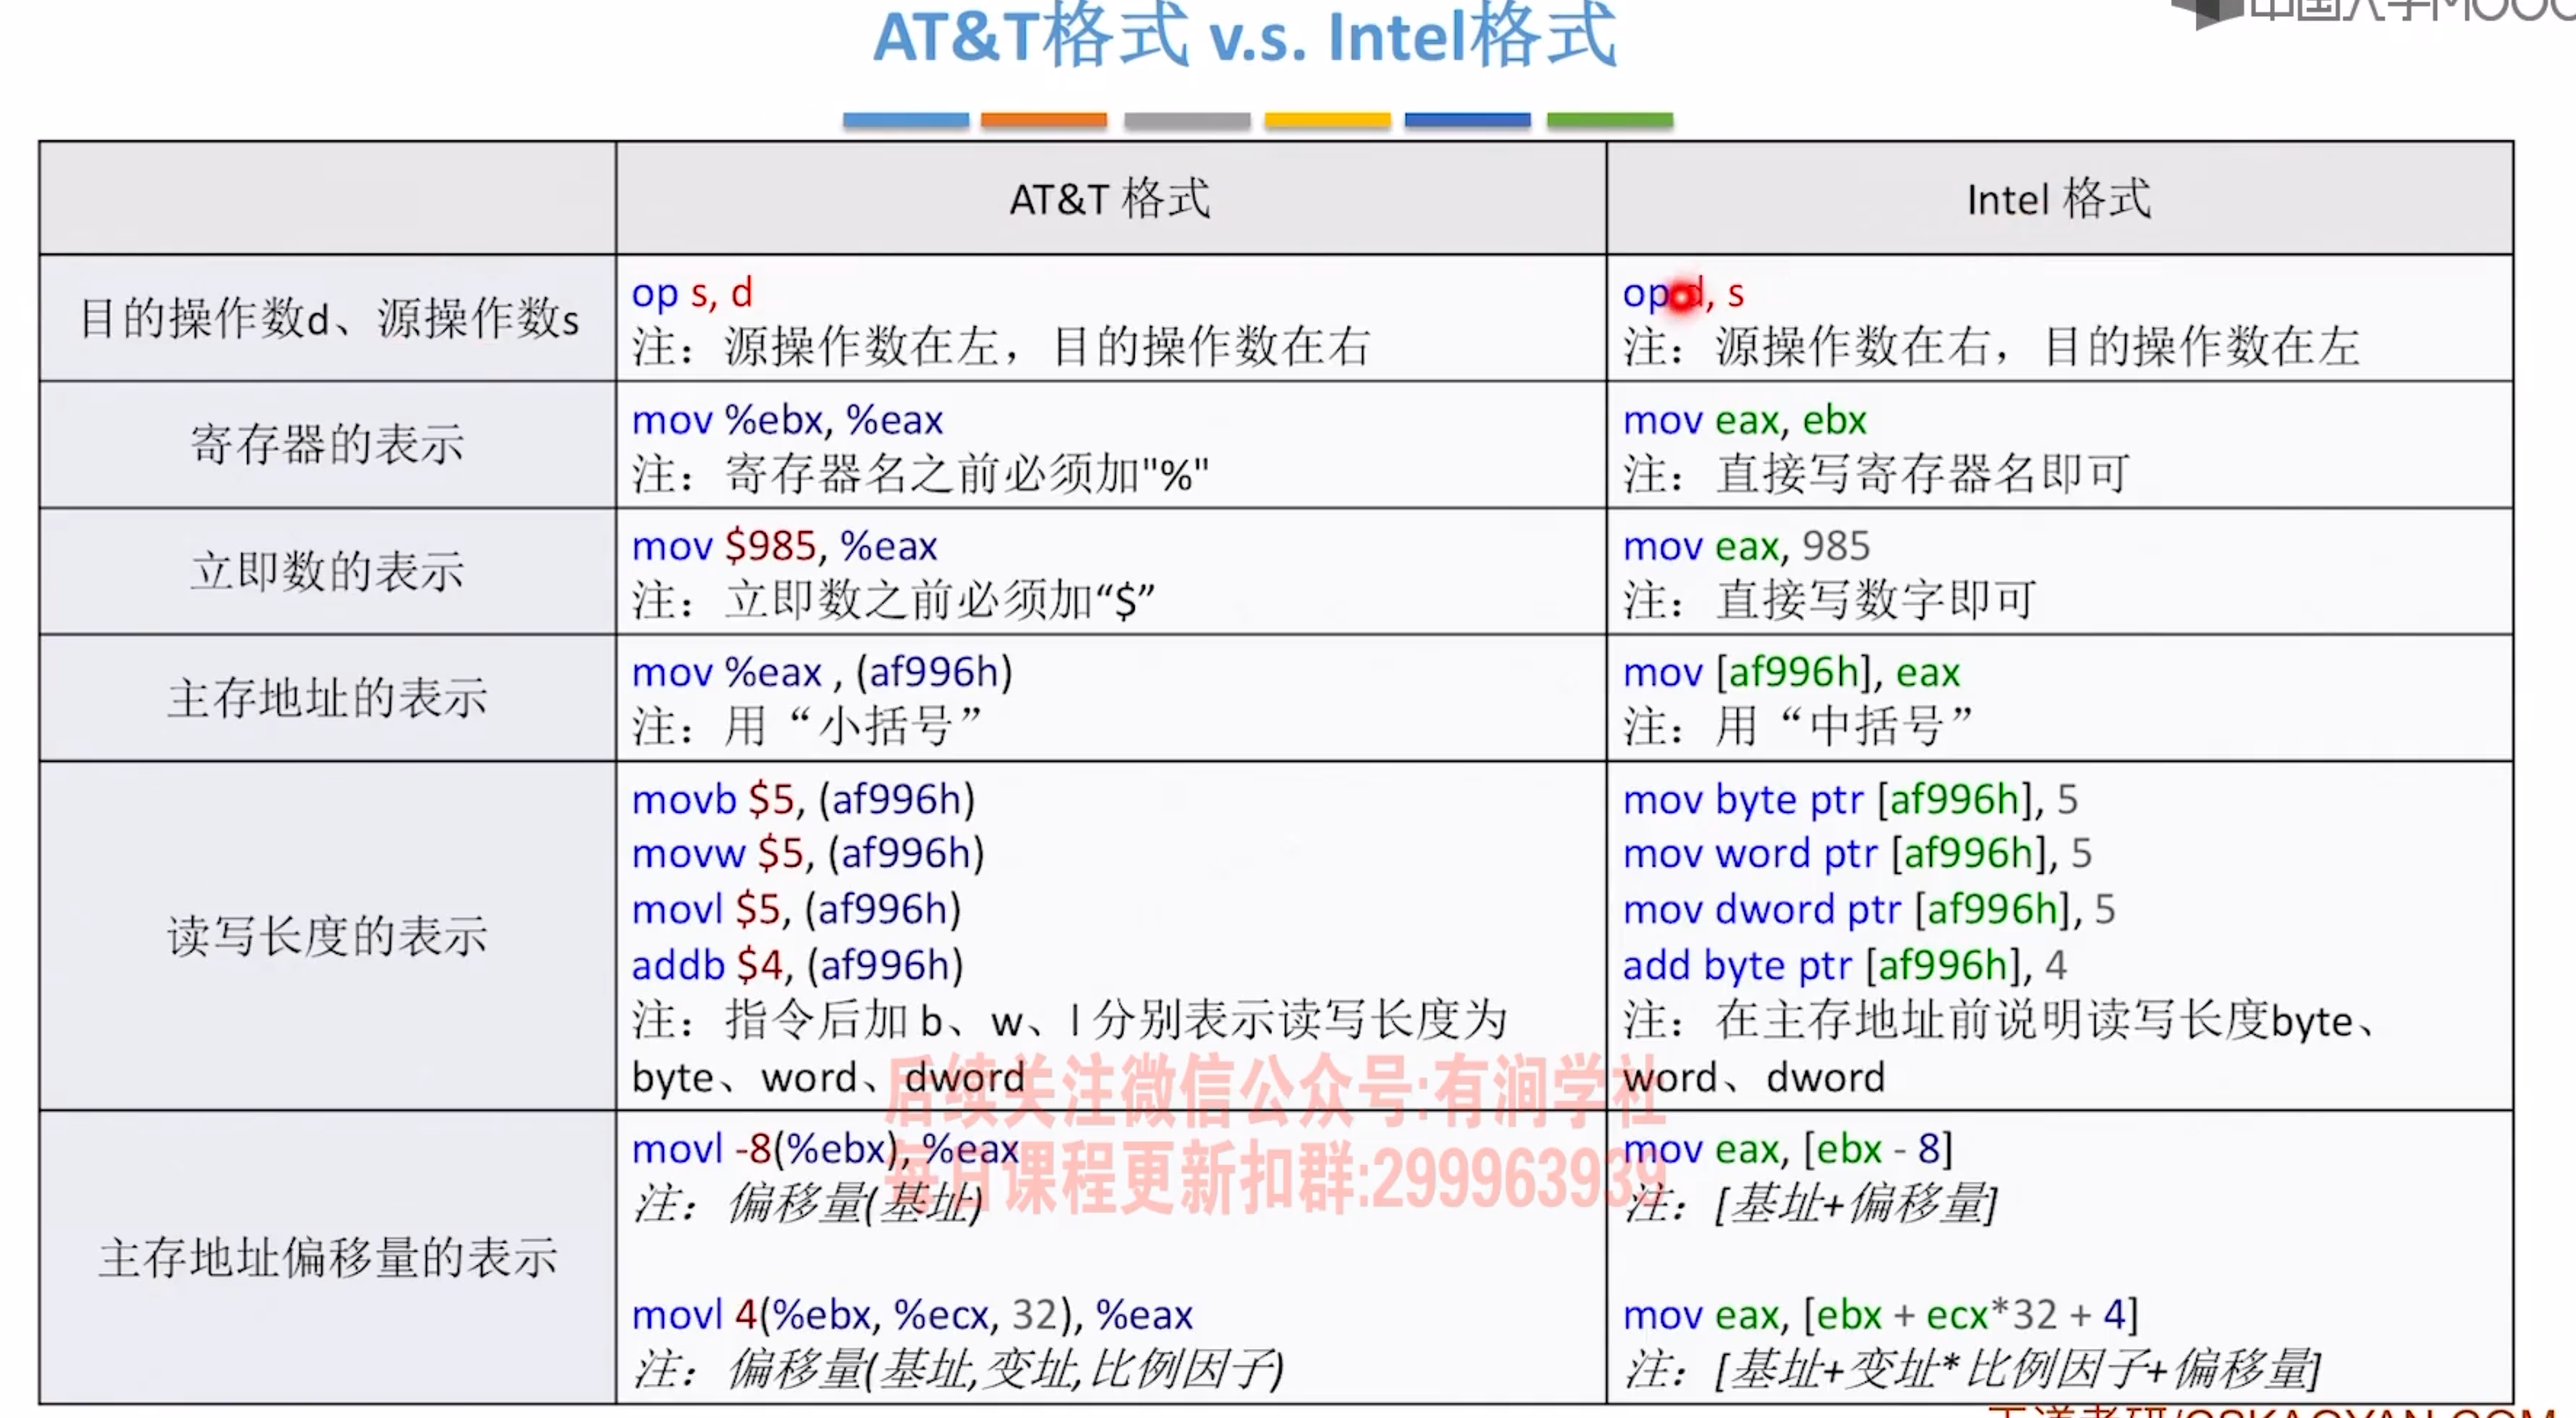Click the gray bar under the title
The height and width of the screenshot is (1418, 2576).
pyautogui.click(x=1186, y=120)
